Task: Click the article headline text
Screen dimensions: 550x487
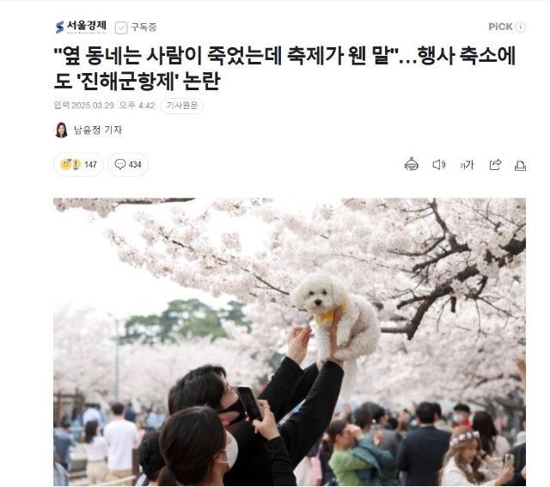Action: point(284,68)
